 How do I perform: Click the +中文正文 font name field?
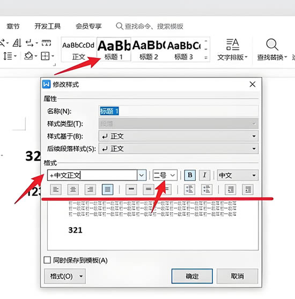92,175
